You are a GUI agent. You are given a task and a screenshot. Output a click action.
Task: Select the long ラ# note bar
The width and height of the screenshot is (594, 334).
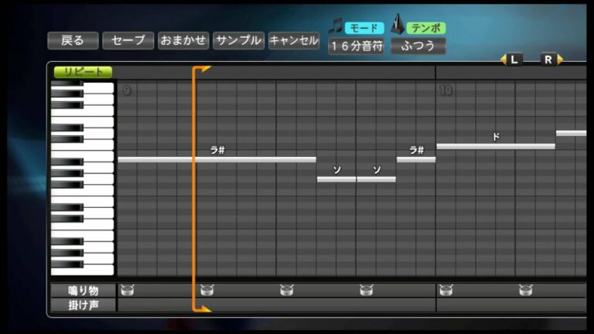(x=217, y=159)
